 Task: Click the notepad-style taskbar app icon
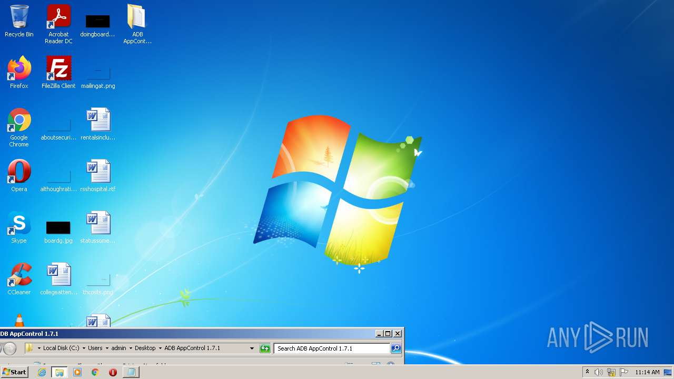131,372
